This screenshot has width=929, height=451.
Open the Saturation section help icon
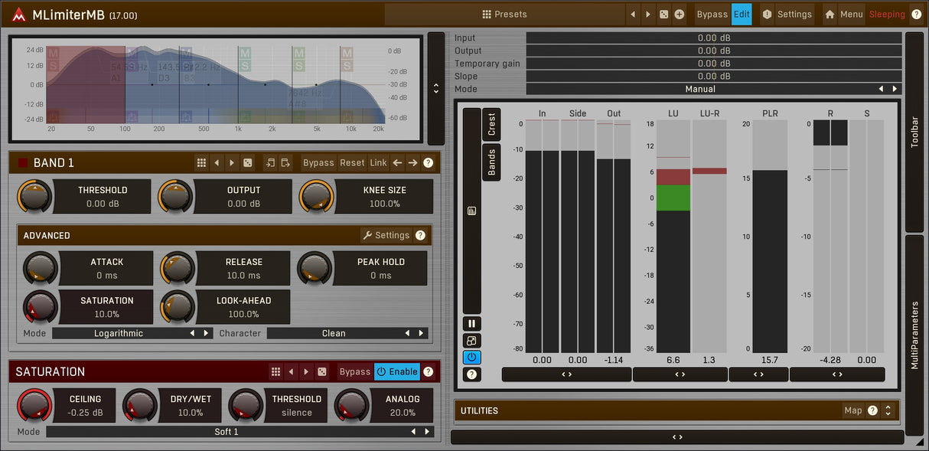(428, 371)
